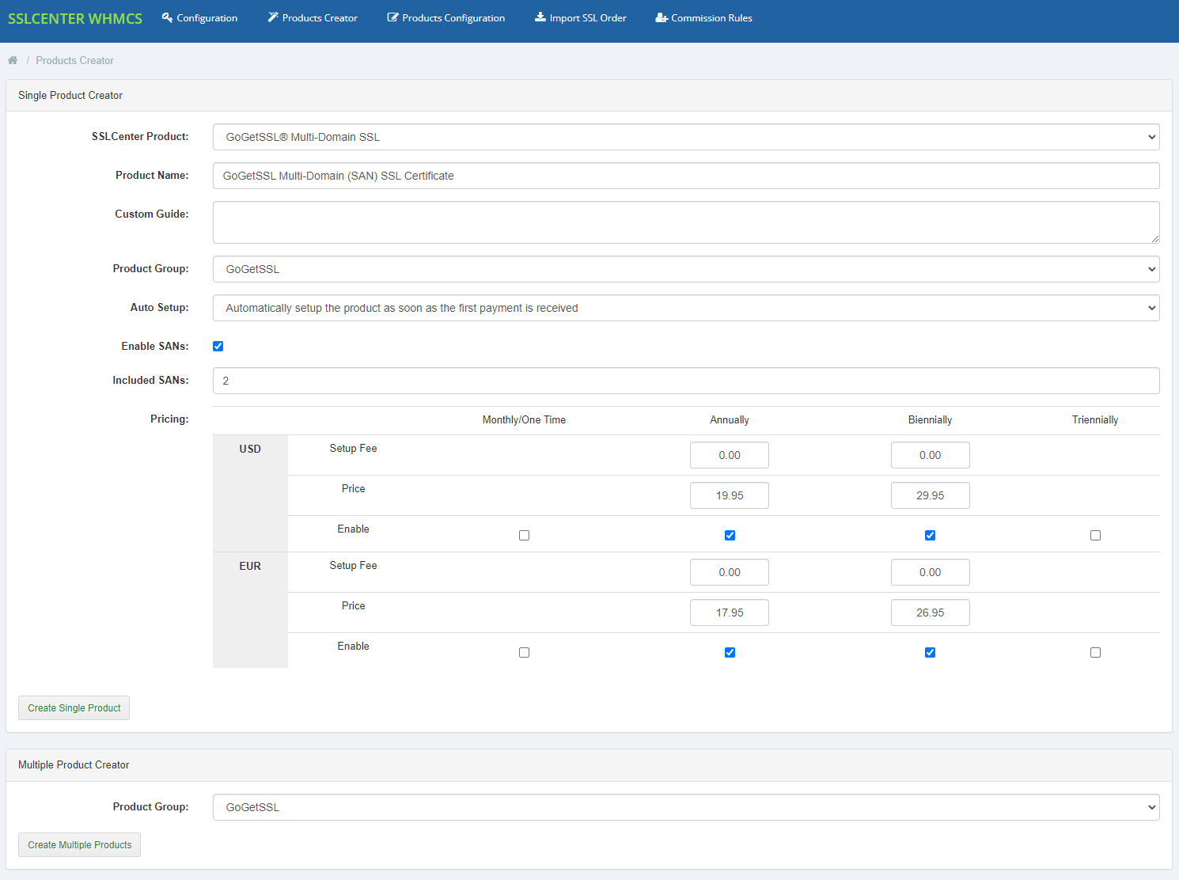Enable EUR Monthly/One Time pricing checkbox
Viewport: 1179px width, 880px height.
tap(524, 653)
